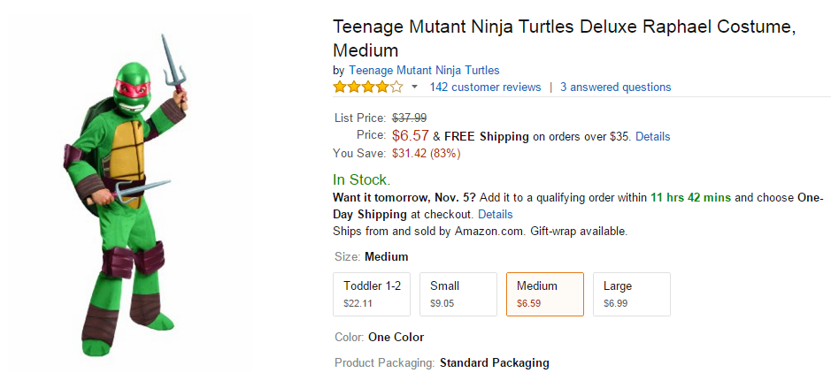Viewport: 831px width, 373px height.
Task: Open the FREE Shipping Details link
Action: click(652, 136)
